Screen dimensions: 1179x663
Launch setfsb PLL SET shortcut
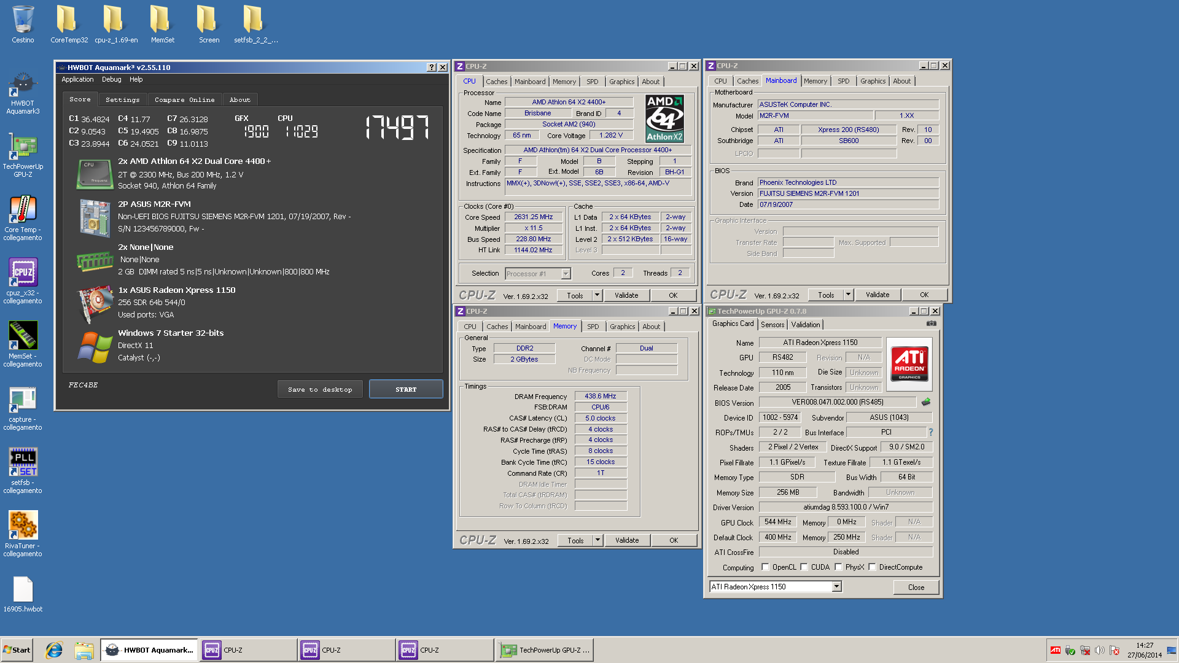(23, 471)
